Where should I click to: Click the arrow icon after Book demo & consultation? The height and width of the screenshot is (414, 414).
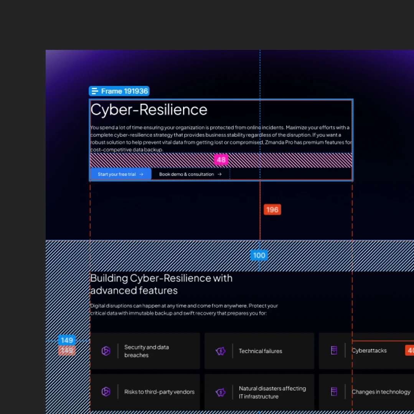(219, 174)
